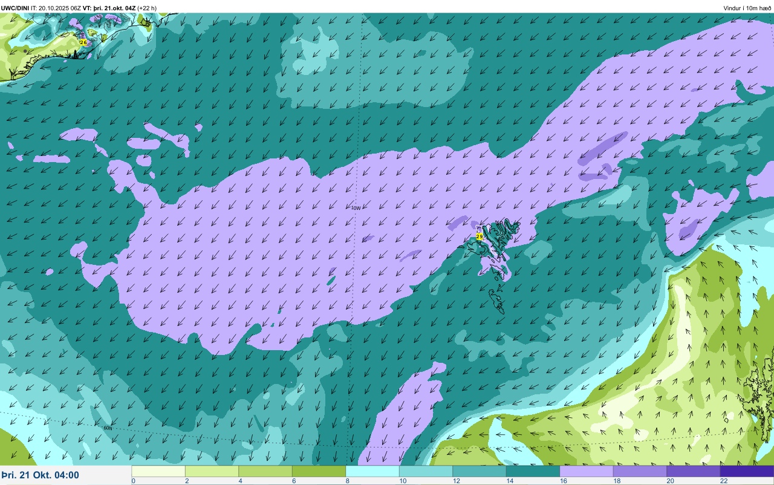Click the 'VT: þri. 21.okt. 04Z' valid time text
Viewport: 774px width, 485px height.
(x=109, y=8)
